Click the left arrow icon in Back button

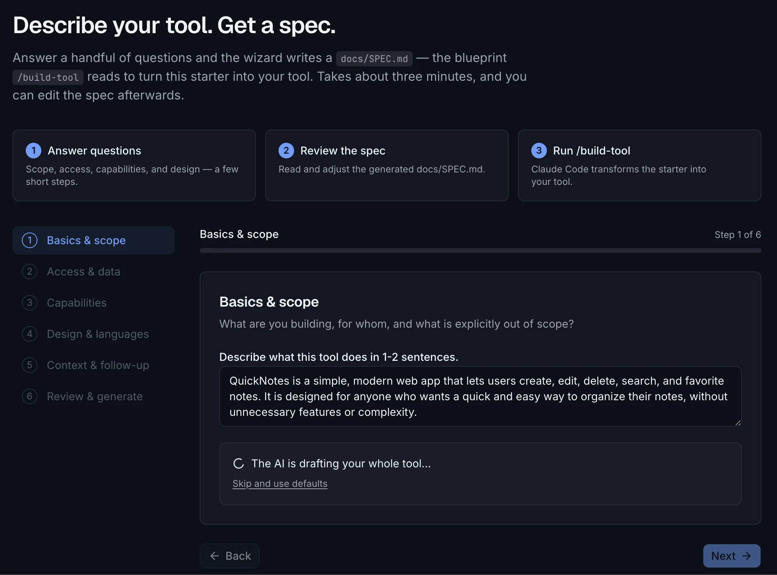(x=215, y=556)
